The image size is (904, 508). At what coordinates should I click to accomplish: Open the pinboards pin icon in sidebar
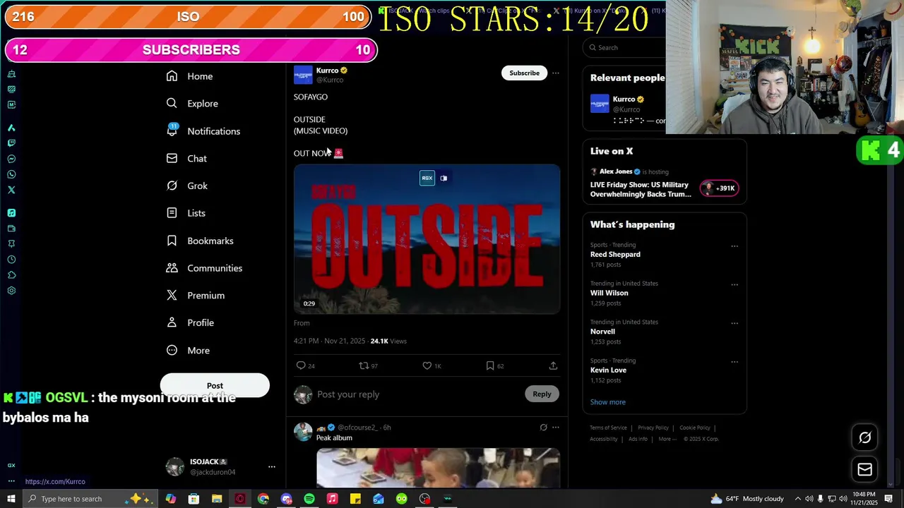click(11, 243)
